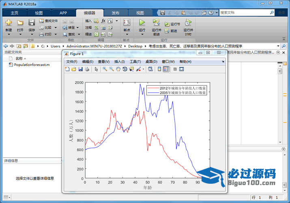The height and width of the screenshot is (203, 290).
Task: Select the Pan hand tool
Action: point(118,69)
